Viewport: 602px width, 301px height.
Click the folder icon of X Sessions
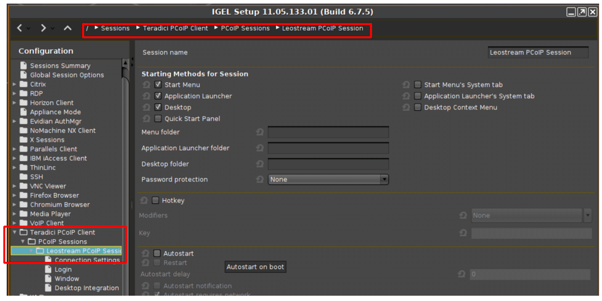[x=24, y=140]
